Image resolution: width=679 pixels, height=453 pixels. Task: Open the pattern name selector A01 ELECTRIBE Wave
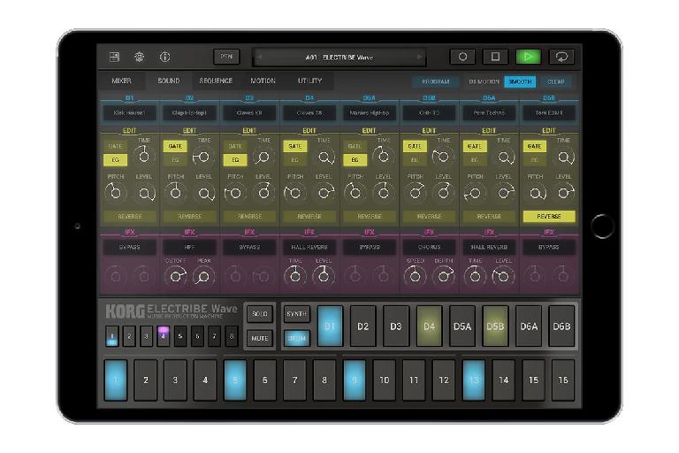[339, 58]
